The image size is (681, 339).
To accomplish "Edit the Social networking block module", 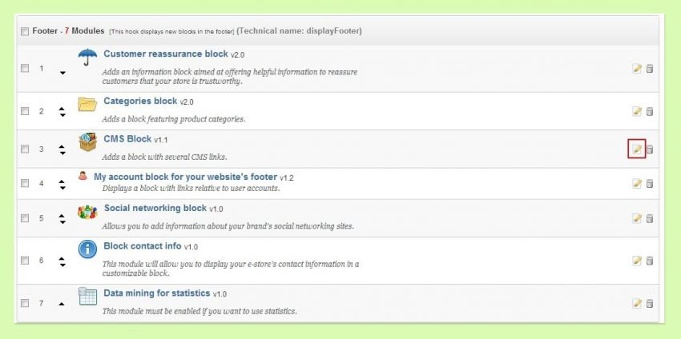I will pyautogui.click(x=637, y=218).
